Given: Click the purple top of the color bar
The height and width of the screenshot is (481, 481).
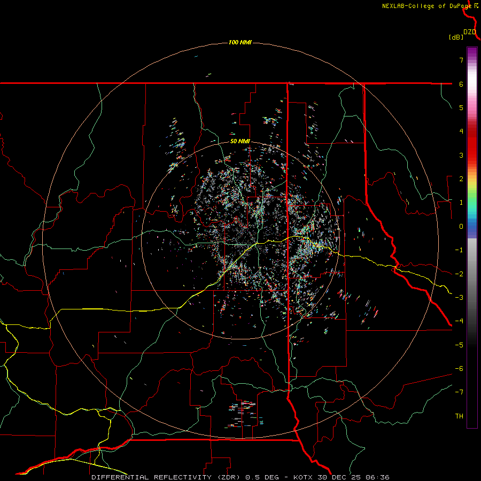Looking at the screenshot, I should [x=472, y=52].
